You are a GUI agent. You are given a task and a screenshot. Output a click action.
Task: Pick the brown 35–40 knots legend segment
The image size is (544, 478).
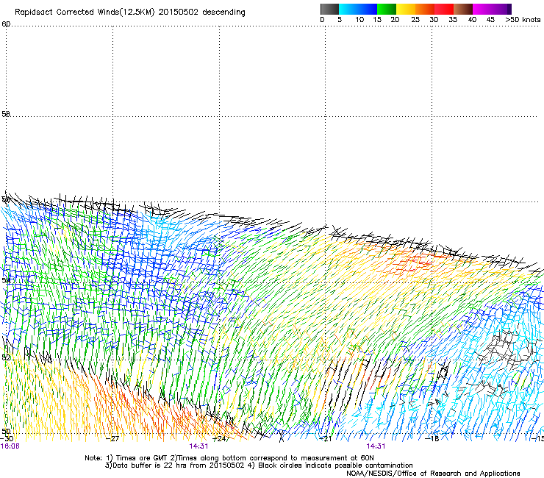(x=463, y=9)
